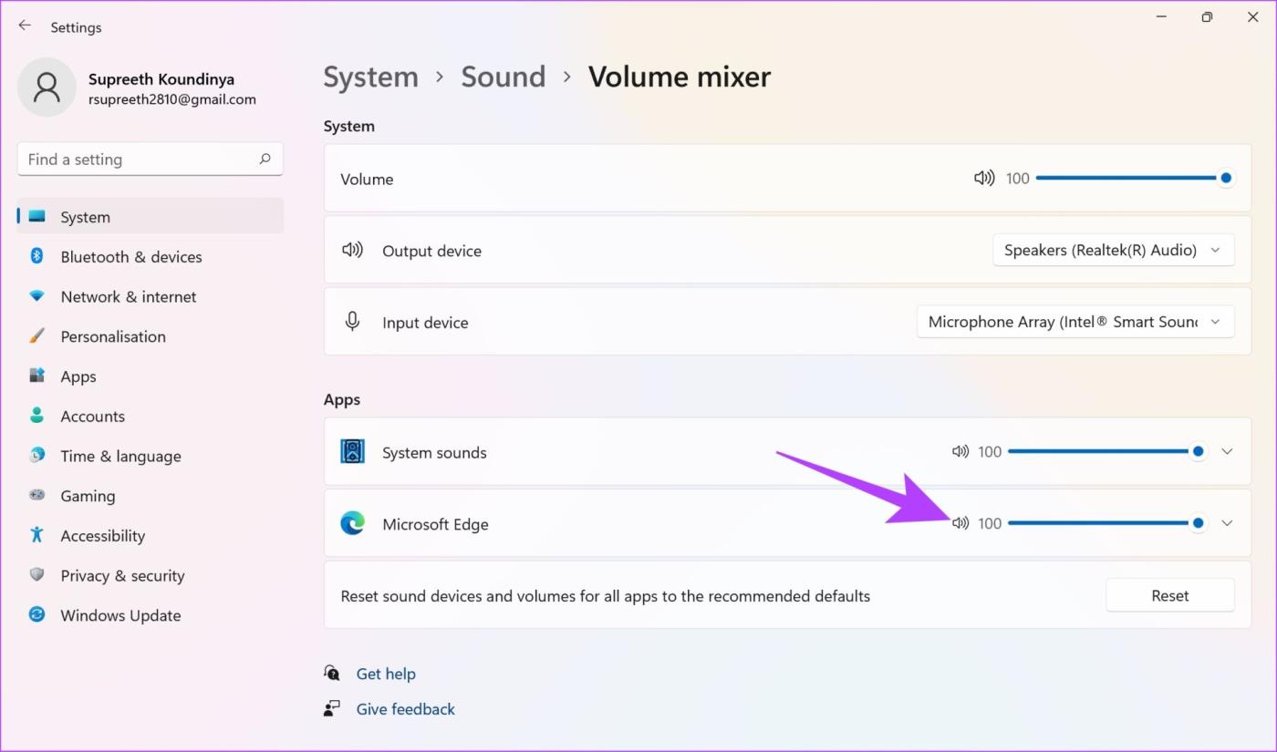The height and width of the screenshot is (752, 1277).
Task: Open System settings in sidebar
Action: click(151, 216)
